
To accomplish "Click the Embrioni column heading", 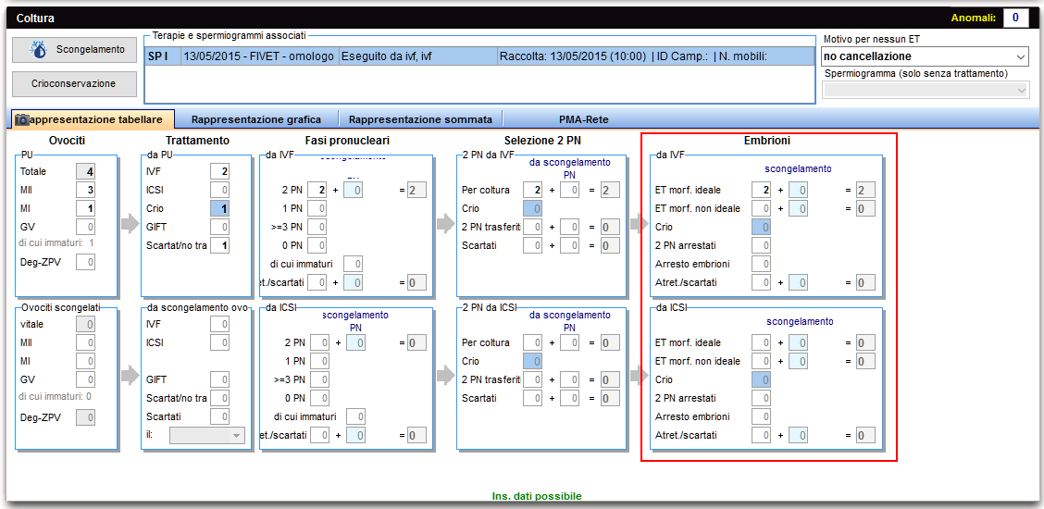I will tap(767, 141).
